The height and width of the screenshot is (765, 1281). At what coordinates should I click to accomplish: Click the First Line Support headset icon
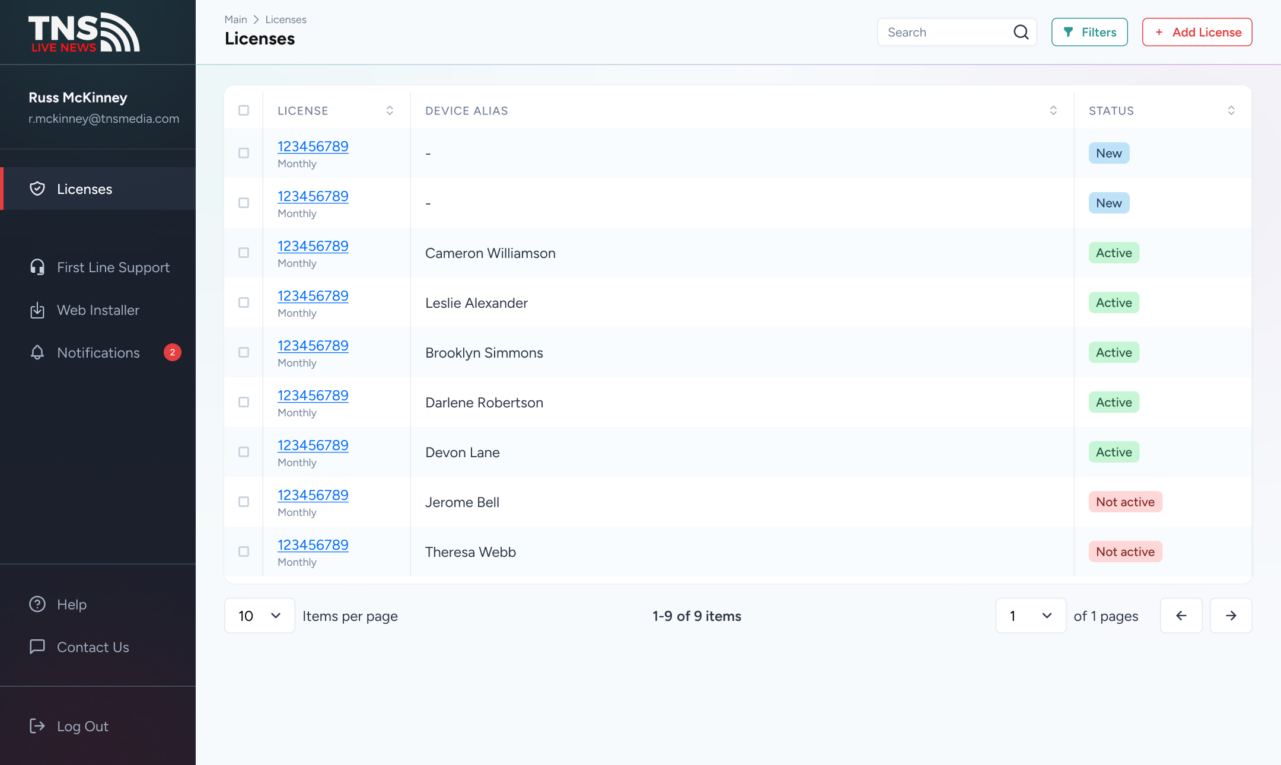(37, 267)
